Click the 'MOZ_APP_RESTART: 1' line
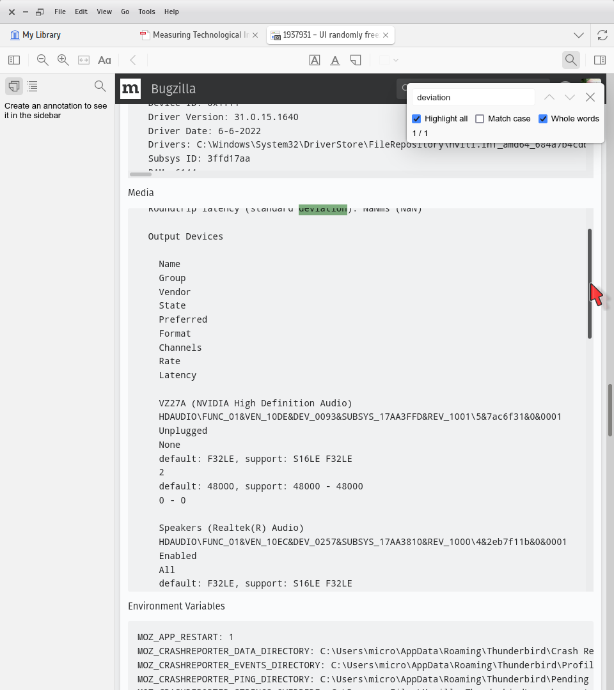The width and height of the screenshot is (614, 690). point(185,637)
